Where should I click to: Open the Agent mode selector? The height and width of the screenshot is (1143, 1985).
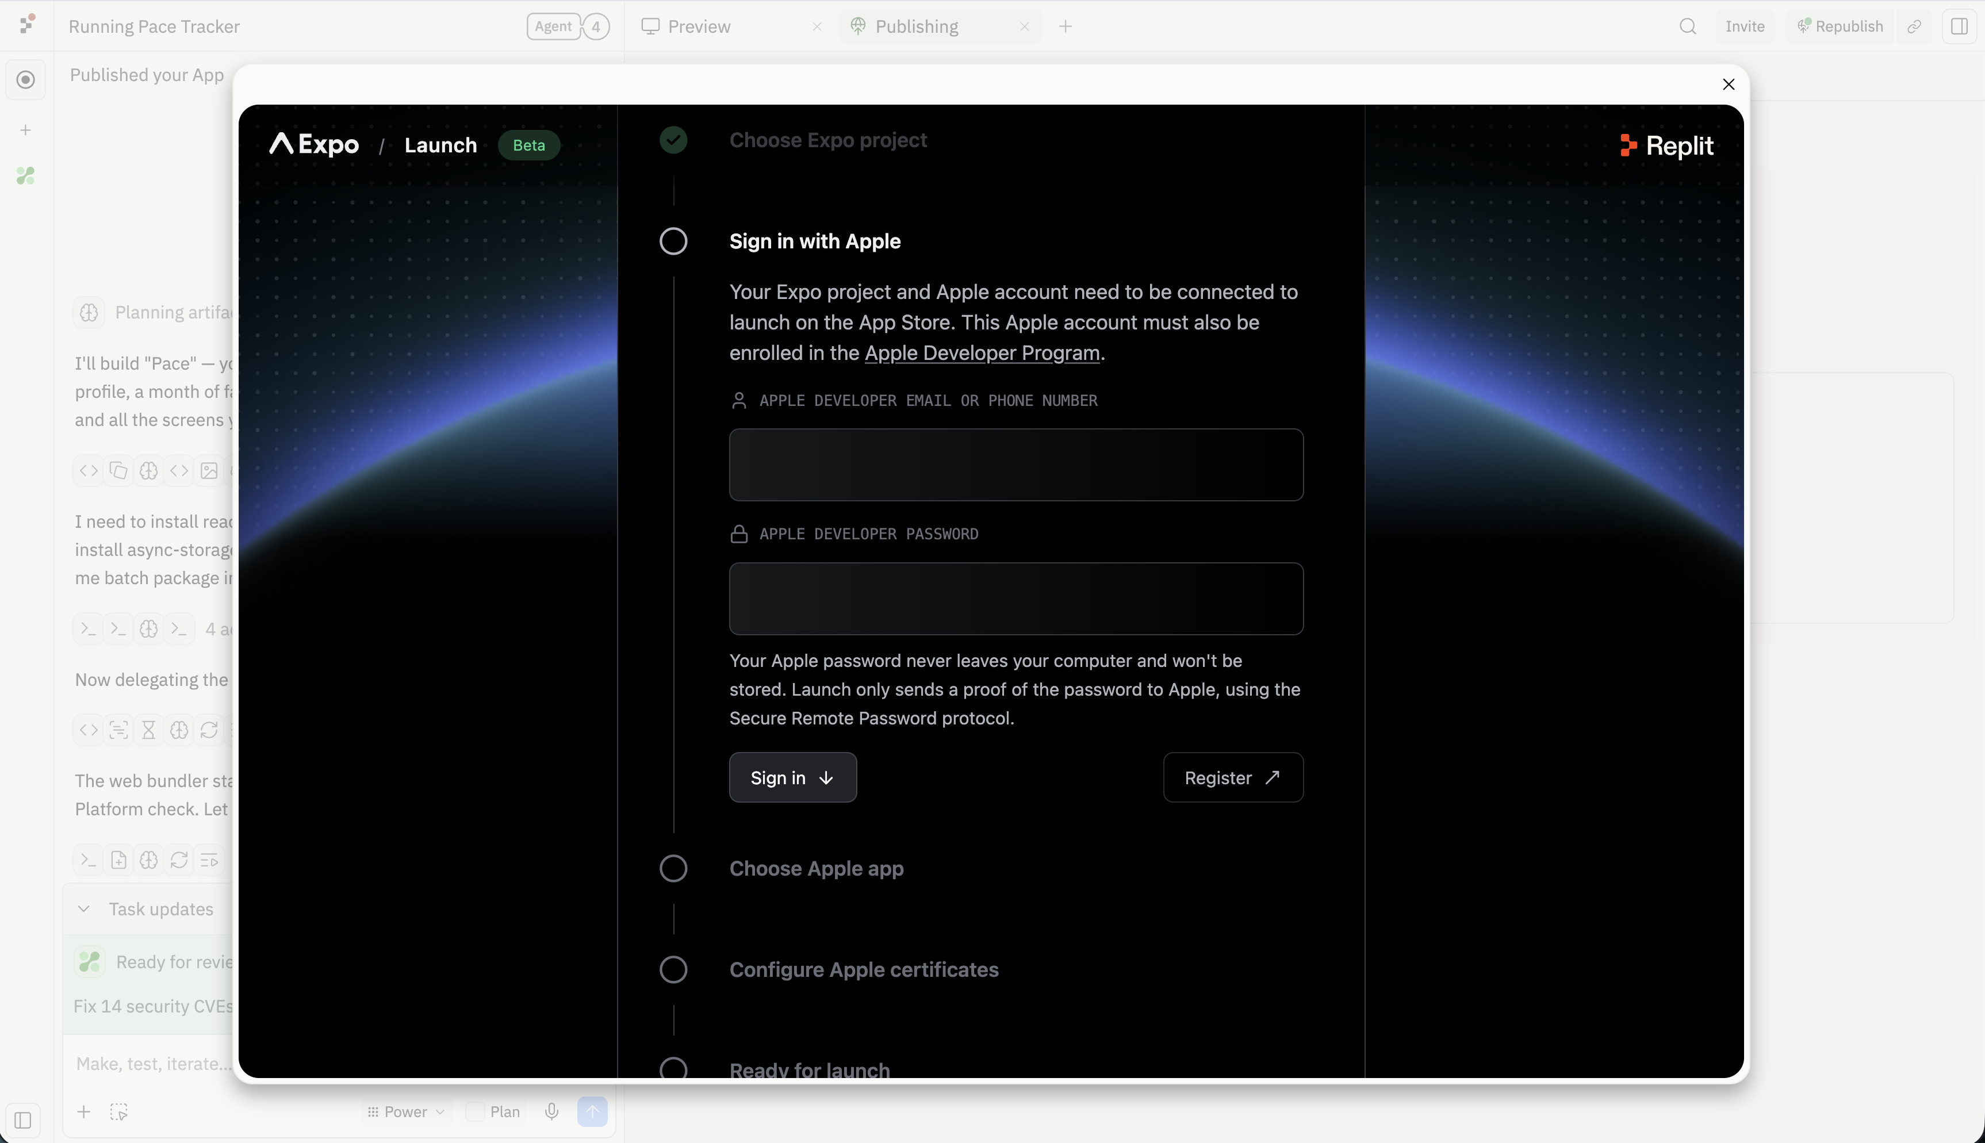click(568, 26)
